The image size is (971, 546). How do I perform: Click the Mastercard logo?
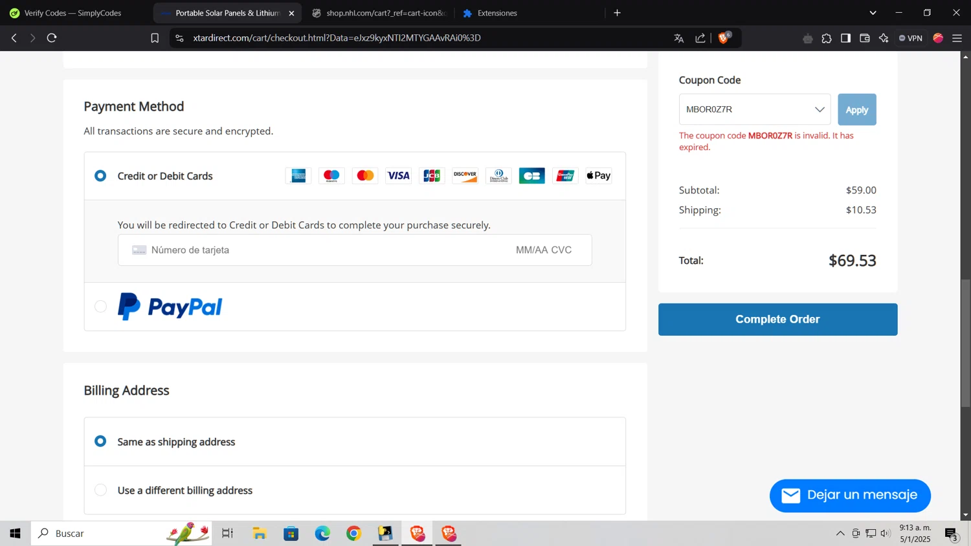point(365,176)
